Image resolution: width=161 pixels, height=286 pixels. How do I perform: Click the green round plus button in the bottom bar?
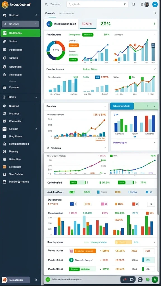point(155,279)
